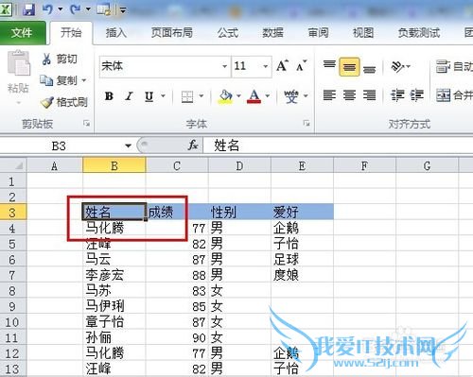
Task: Toggle middle vertical alignment
Action: (x=349, y=66)
